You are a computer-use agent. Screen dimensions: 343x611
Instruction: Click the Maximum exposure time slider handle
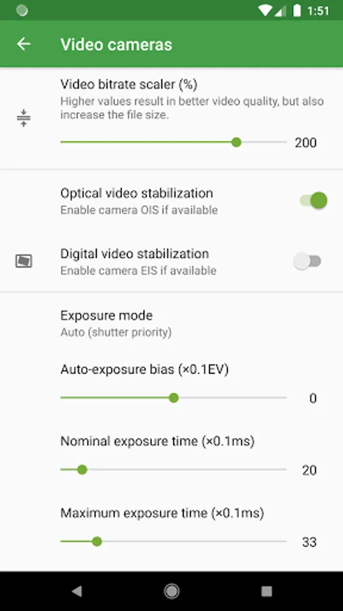coord(97,542)
